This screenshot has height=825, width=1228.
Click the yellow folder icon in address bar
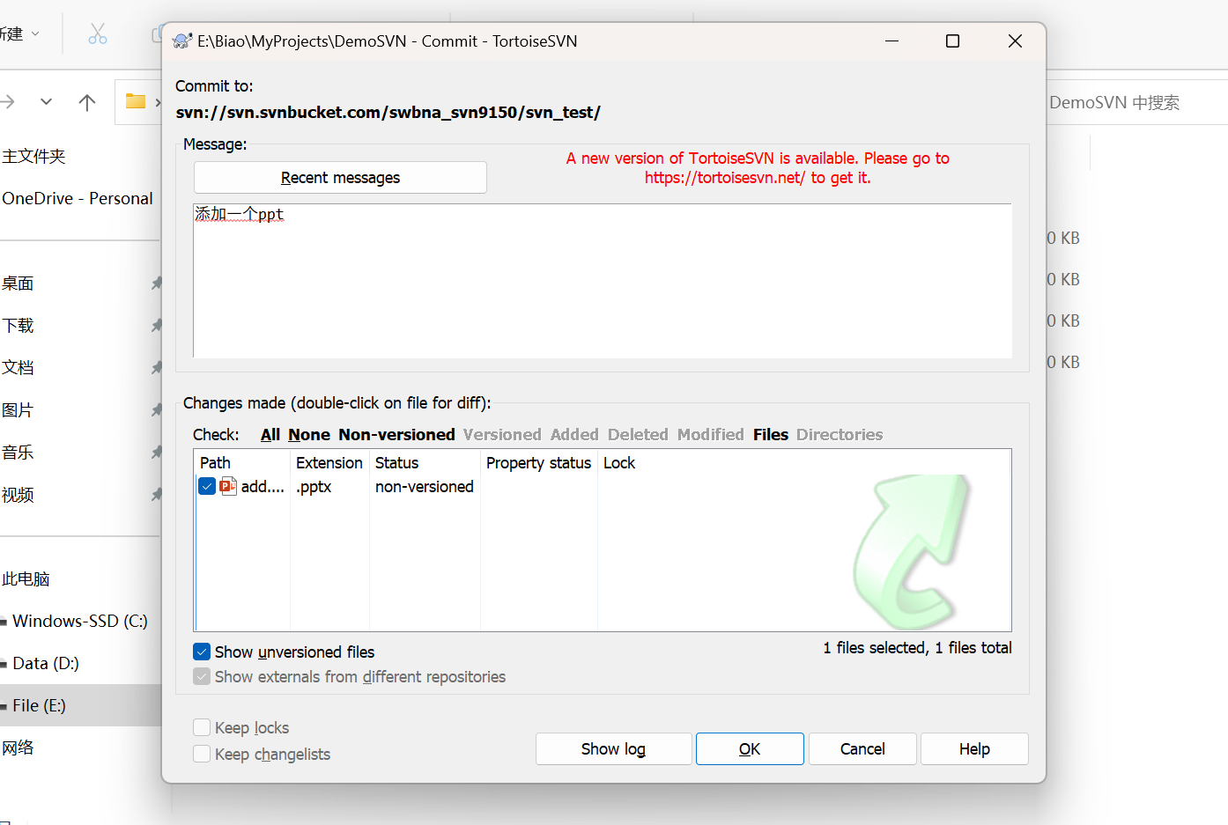[x=136, y=101]
